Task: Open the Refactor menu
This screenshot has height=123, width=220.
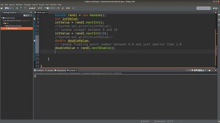Action: coord(19,4)
